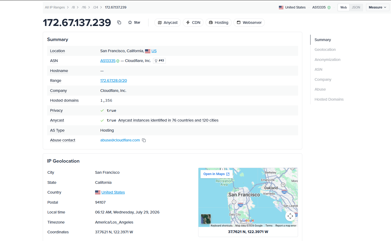Go to the /24 range breadcrumb
The image size is (391, 241).
coord(96,7)
